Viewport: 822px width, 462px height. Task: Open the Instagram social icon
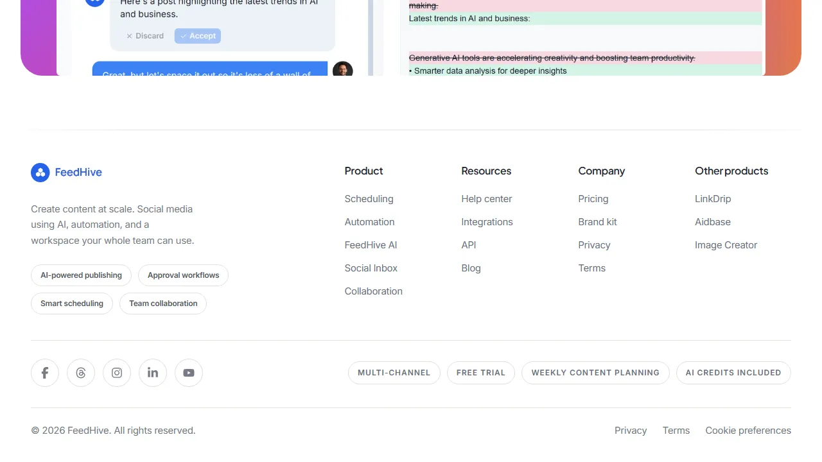(x=117, y=373)
